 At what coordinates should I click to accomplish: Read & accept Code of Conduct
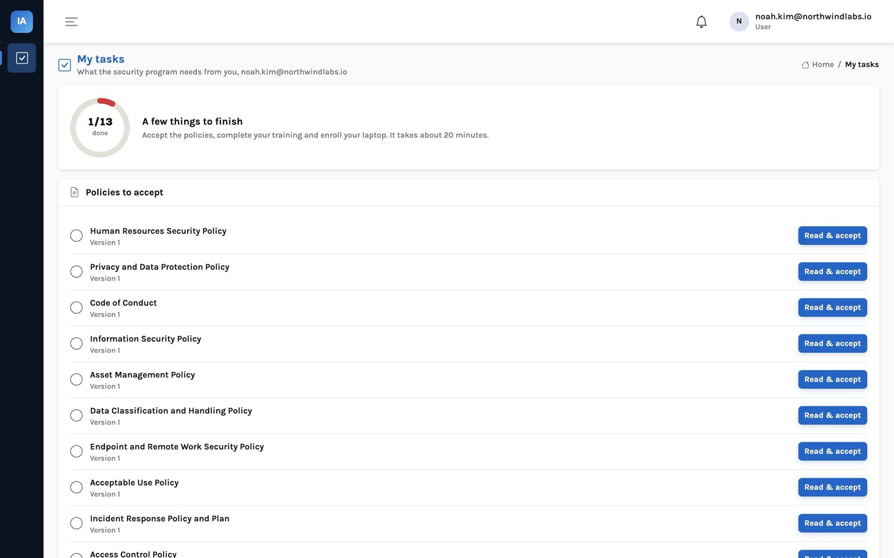pyautogui.click(x=832, y=308)
